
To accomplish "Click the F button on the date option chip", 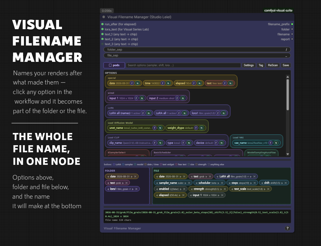I will tap(132, 83).
